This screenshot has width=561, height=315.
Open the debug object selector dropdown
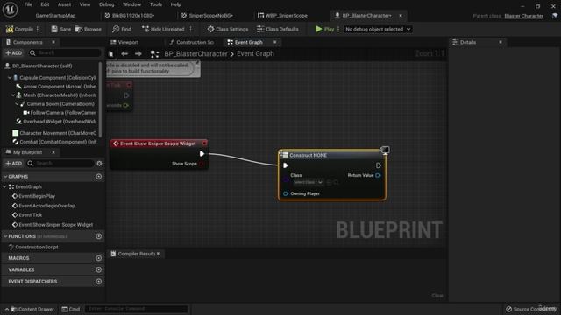[x=378, y=29]
